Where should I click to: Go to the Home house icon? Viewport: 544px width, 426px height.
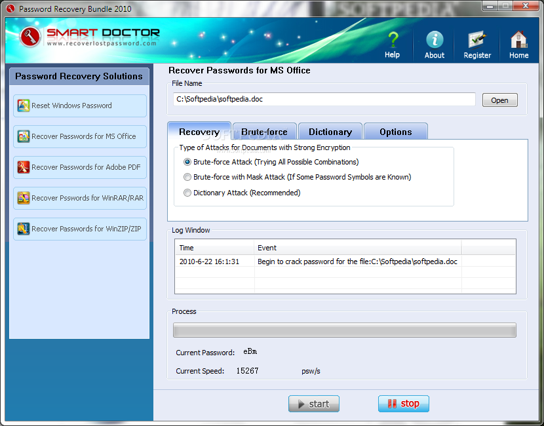coord(518,39)
